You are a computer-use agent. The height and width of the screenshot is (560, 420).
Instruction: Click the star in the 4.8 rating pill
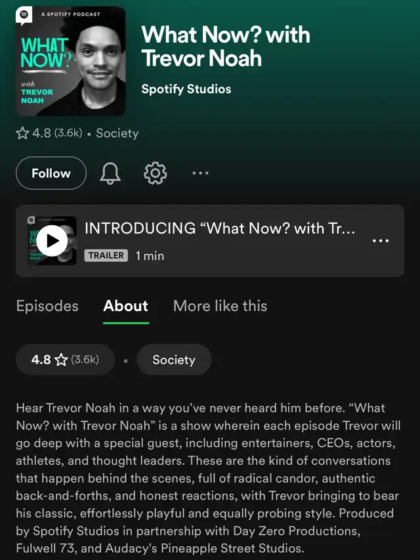pyautogui.click(x=61, y=360)
